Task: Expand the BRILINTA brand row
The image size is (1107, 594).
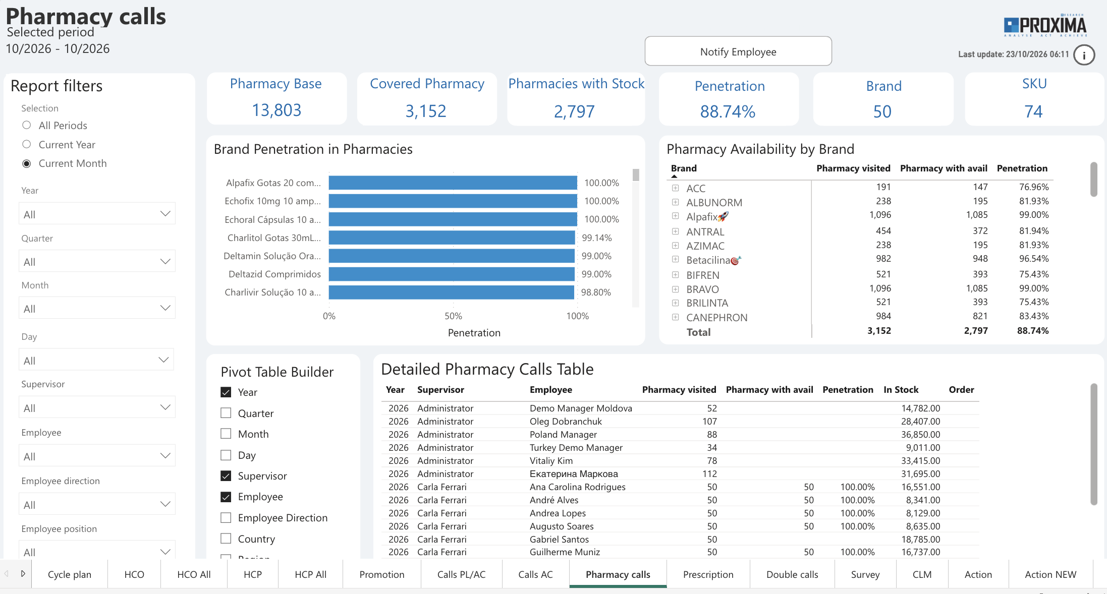Action: (675, 303)
